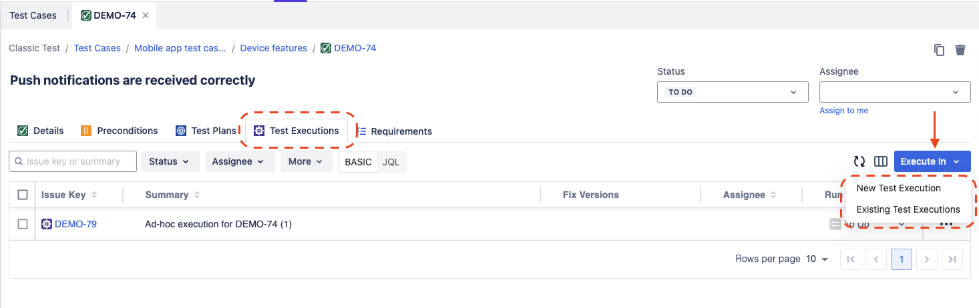The width and height of the screenshot is (979, 308).
Task: Click the previous page arrow
Action: point(875,259)
